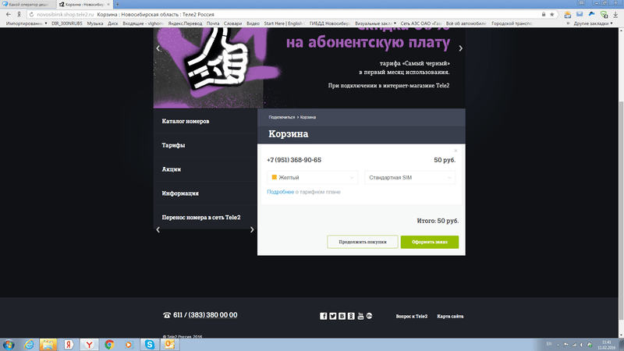This screenshot has height=351, width=624.
Task: Go back with the browser back arrow
Action: (x=9, y=14)
